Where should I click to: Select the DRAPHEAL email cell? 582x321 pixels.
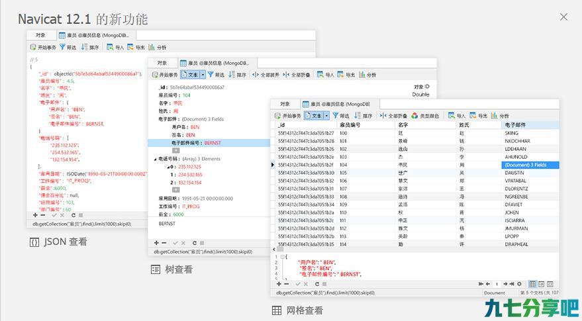tap(530, 244)
